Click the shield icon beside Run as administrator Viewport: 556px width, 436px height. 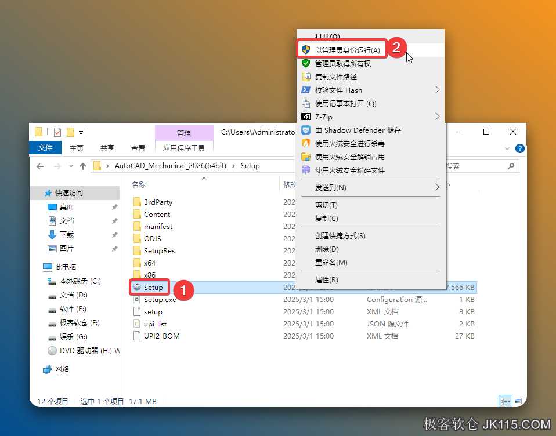[306, 50]
